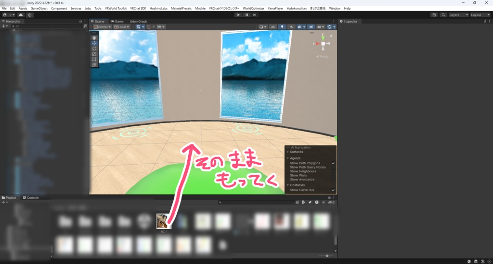
Task: Switch to the Console tab
Action: point(31,198)
